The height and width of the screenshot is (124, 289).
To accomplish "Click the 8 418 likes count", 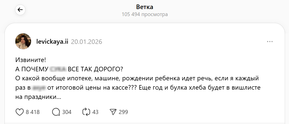I will (33, 112).
